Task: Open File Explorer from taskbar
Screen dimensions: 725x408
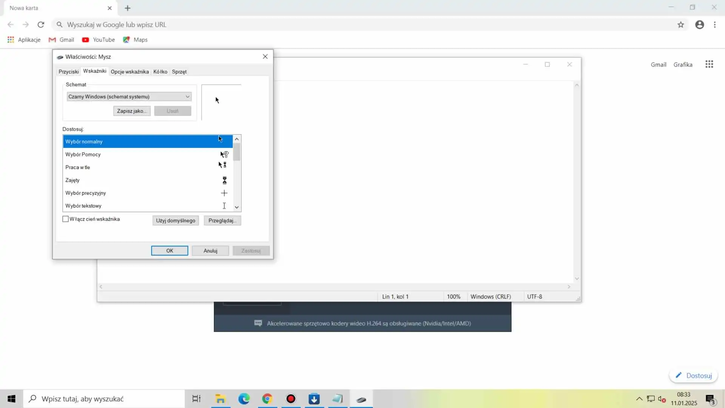Action: [220, 399]
